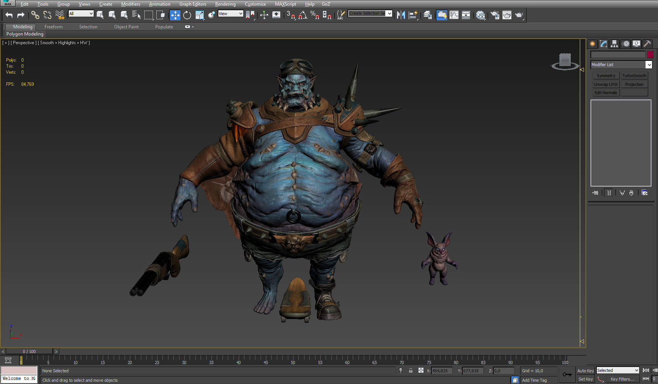Open the MAXScript menu

click(285, 4)
